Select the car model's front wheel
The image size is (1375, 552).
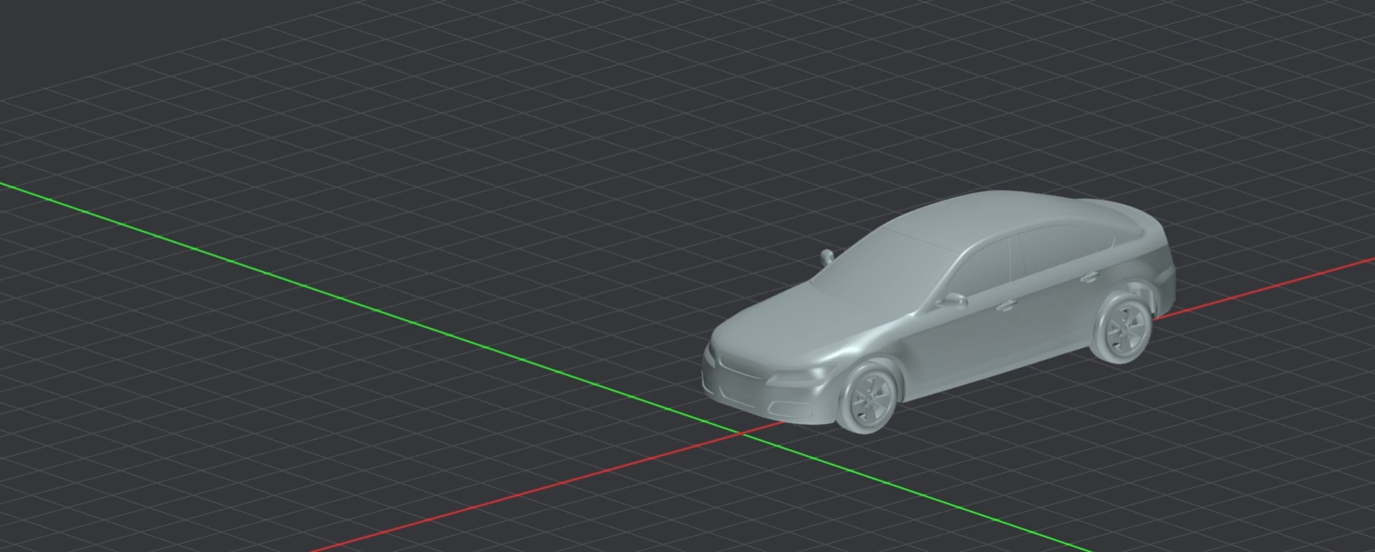point(868,399)
